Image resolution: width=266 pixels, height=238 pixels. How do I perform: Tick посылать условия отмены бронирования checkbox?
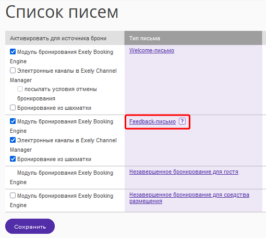[20, 89]
